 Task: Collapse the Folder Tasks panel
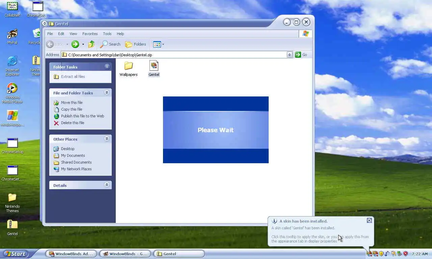click(107, 66)
